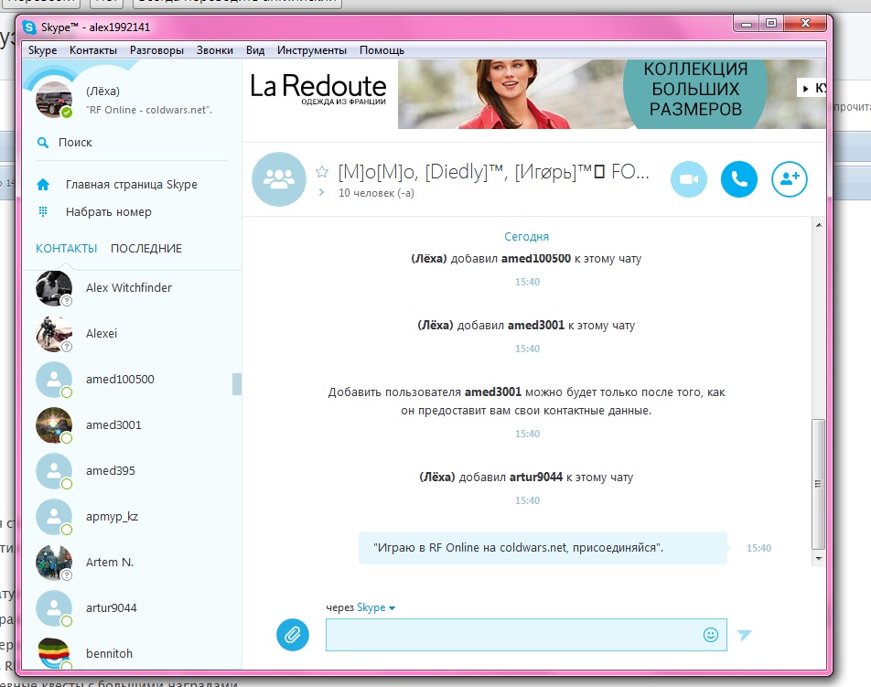Send the message with the arrow icon
Screen dimensions: 871x687
coord(745,634)
